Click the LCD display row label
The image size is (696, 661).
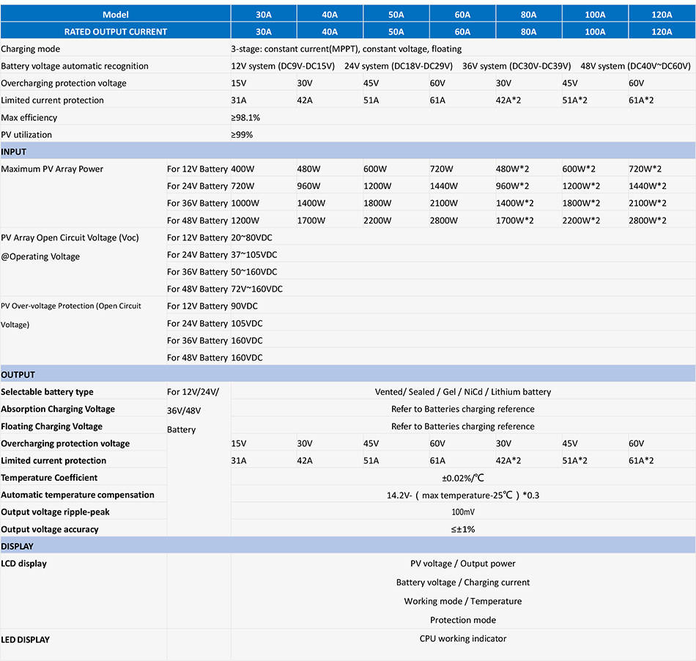pos(23,564)
